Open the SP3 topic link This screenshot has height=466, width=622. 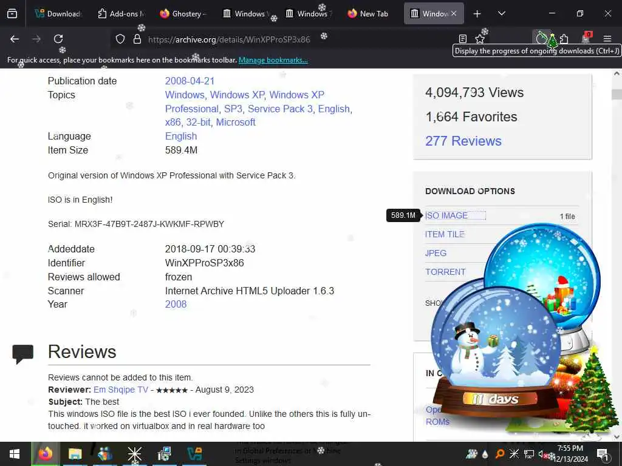click(x=233, y=109)
